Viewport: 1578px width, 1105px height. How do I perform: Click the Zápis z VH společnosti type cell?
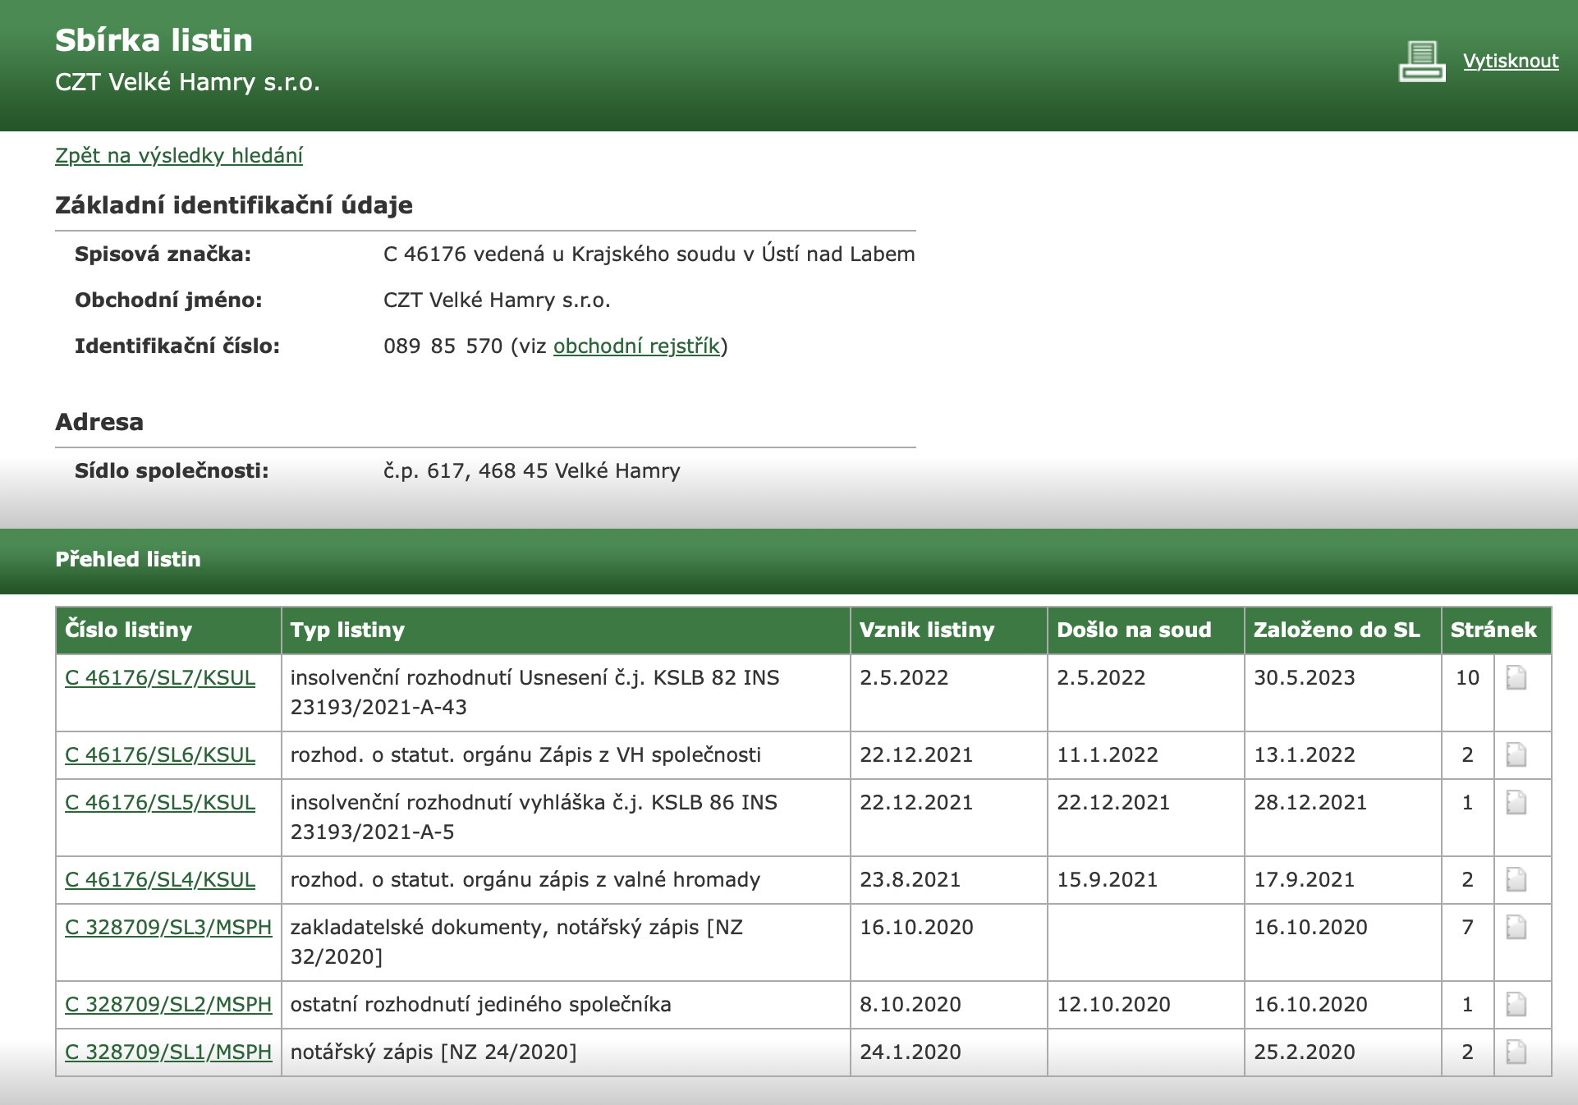click(x=566, y=755)
